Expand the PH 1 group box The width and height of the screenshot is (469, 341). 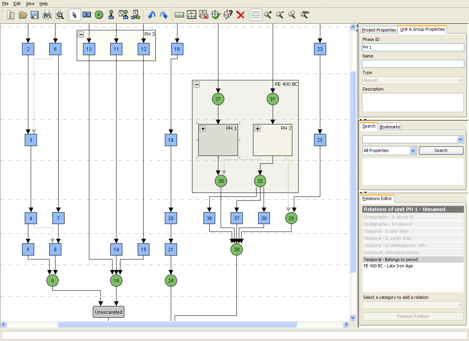(x=202, y=128)
